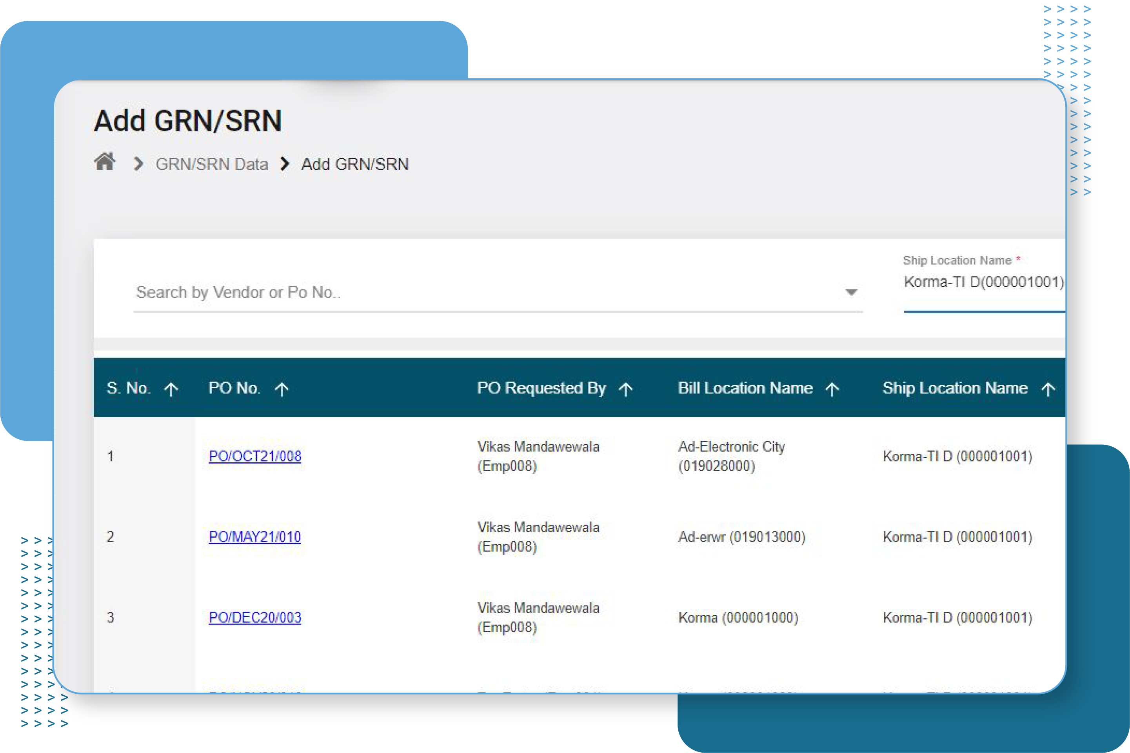1130x753 pixels.
Task: Sort by PO No. arrow icon
Action: tap(282, 389)
